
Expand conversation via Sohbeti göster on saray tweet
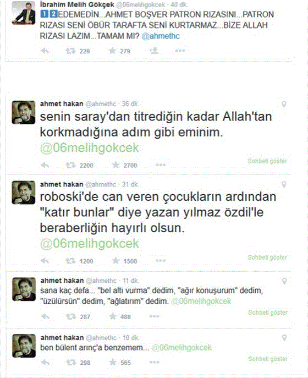tap(267, 161)
